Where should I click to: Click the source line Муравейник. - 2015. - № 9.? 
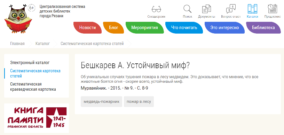pyautogui.click(x=115, y=88)
